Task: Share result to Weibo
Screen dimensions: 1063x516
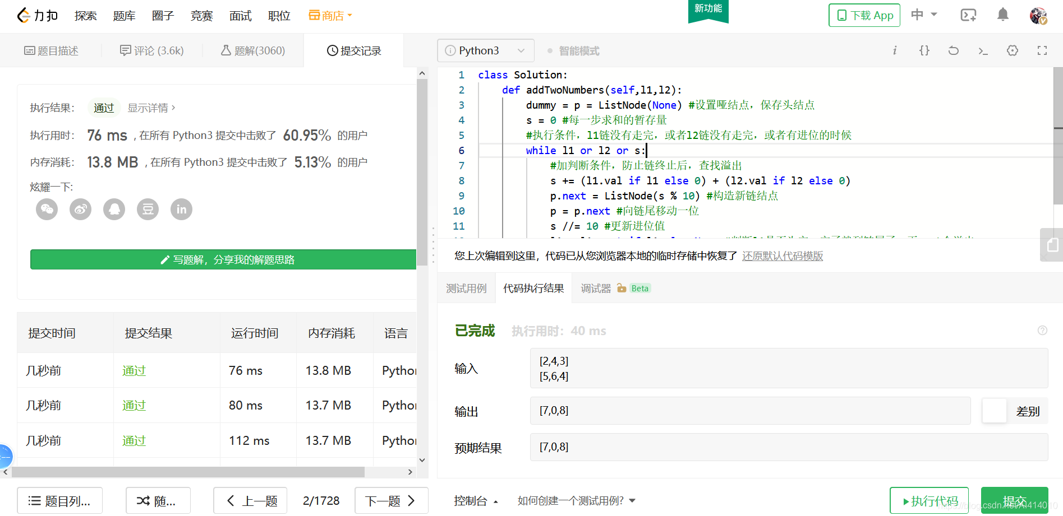Action: point(80,210)
